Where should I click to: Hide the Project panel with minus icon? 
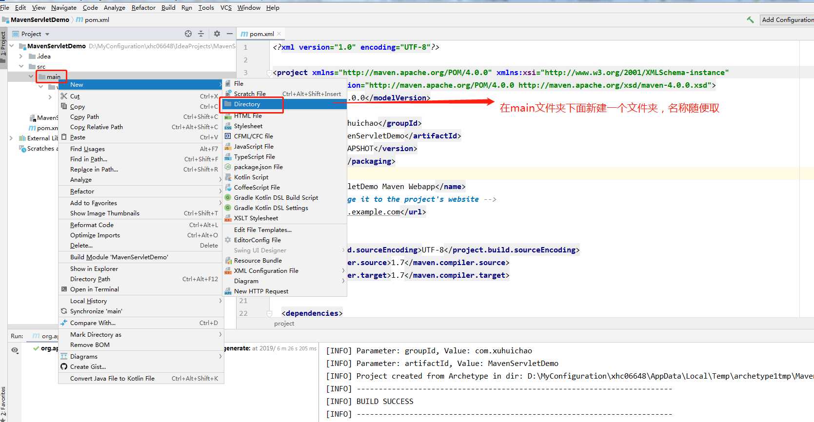coord(229,34)
